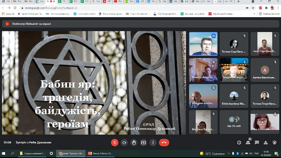Toggle the camera button

tap(124, 142)
